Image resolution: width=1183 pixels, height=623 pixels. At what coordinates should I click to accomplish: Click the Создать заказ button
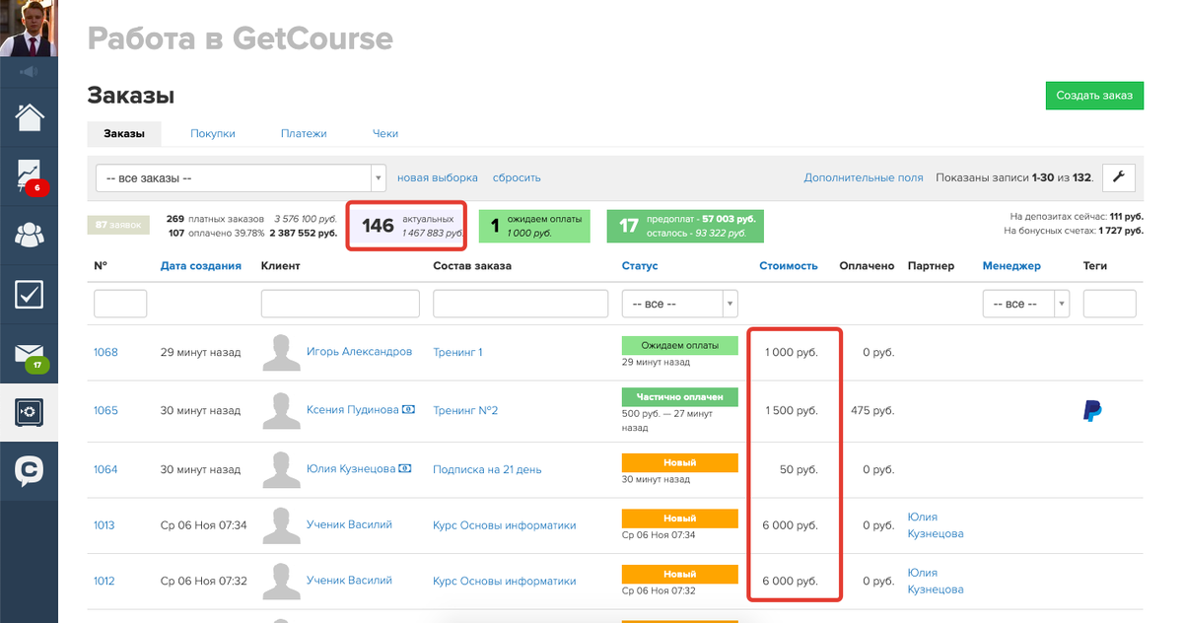coord(1094,96)
